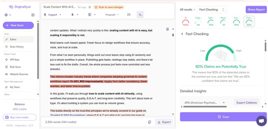Click the 2,326 words (144 credits) text

(x=61, y=122)
